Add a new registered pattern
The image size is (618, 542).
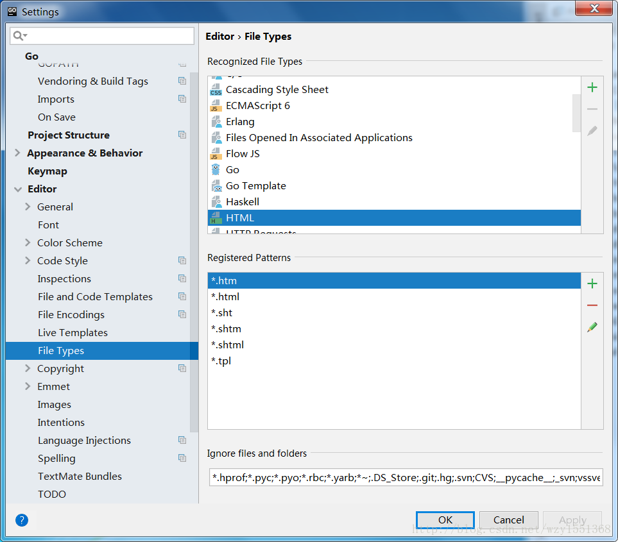pos(592,284)
